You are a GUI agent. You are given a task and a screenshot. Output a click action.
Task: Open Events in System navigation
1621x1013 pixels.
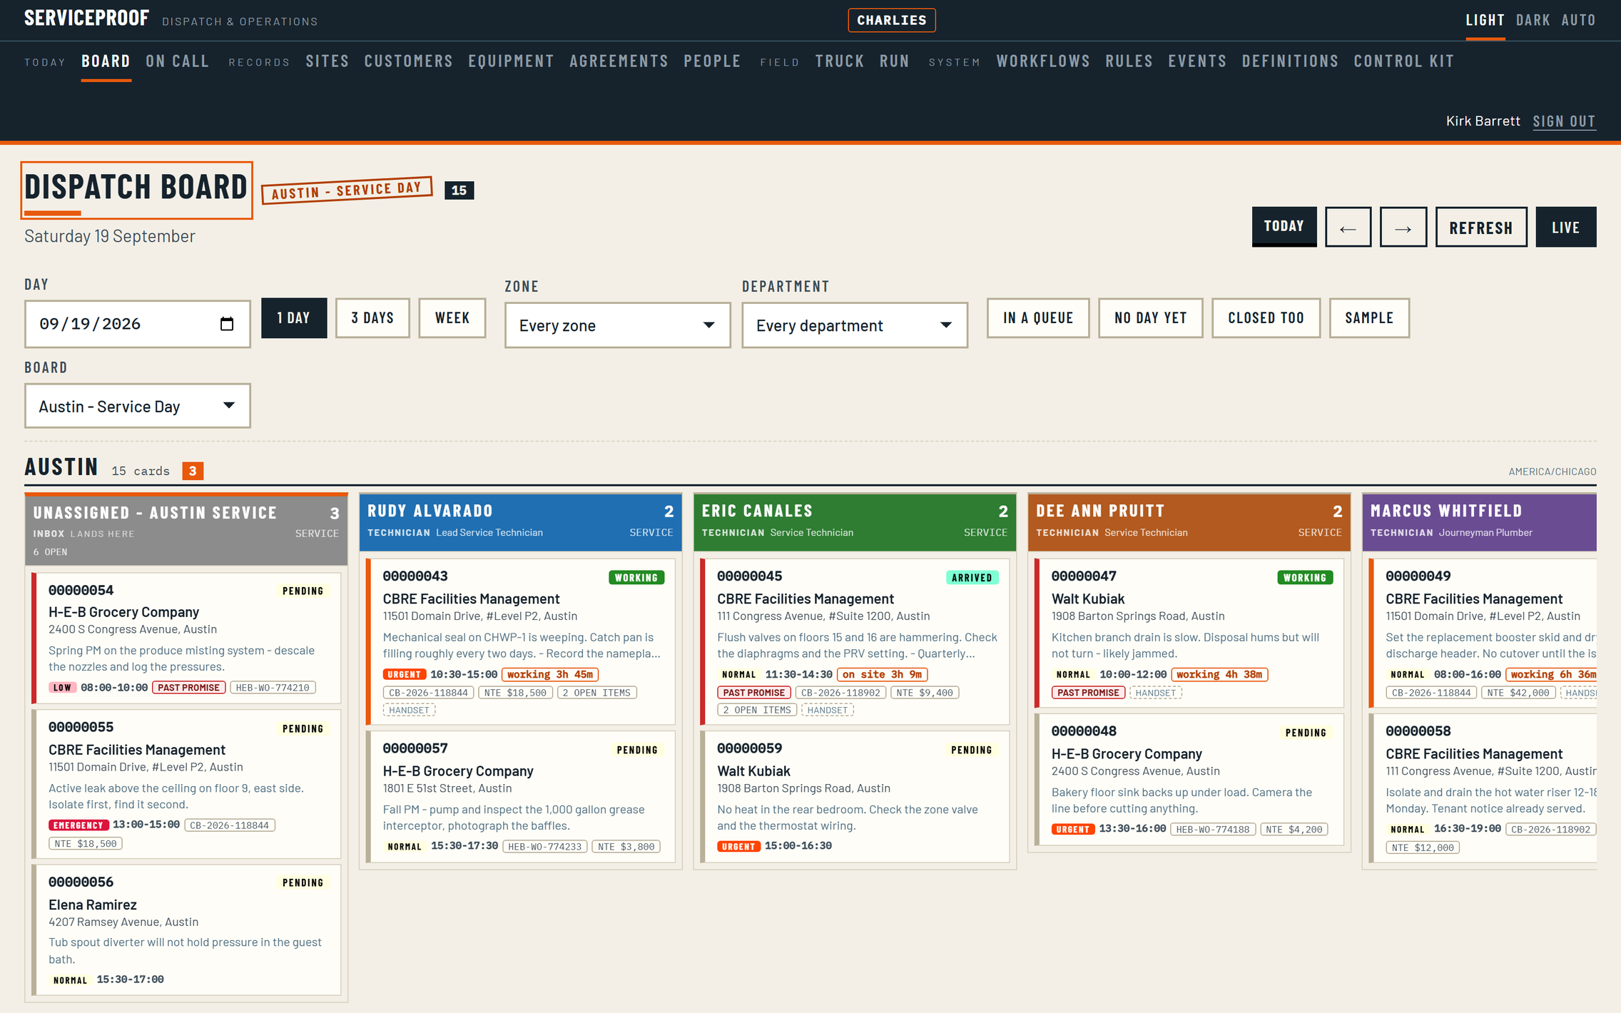(1197, 61)
